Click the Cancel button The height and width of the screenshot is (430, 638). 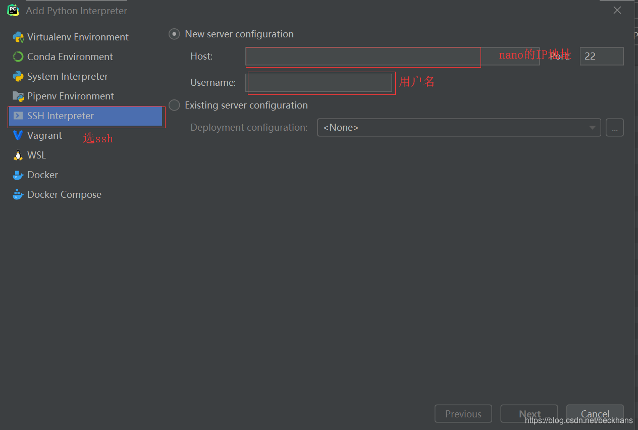tap(595, 414)
